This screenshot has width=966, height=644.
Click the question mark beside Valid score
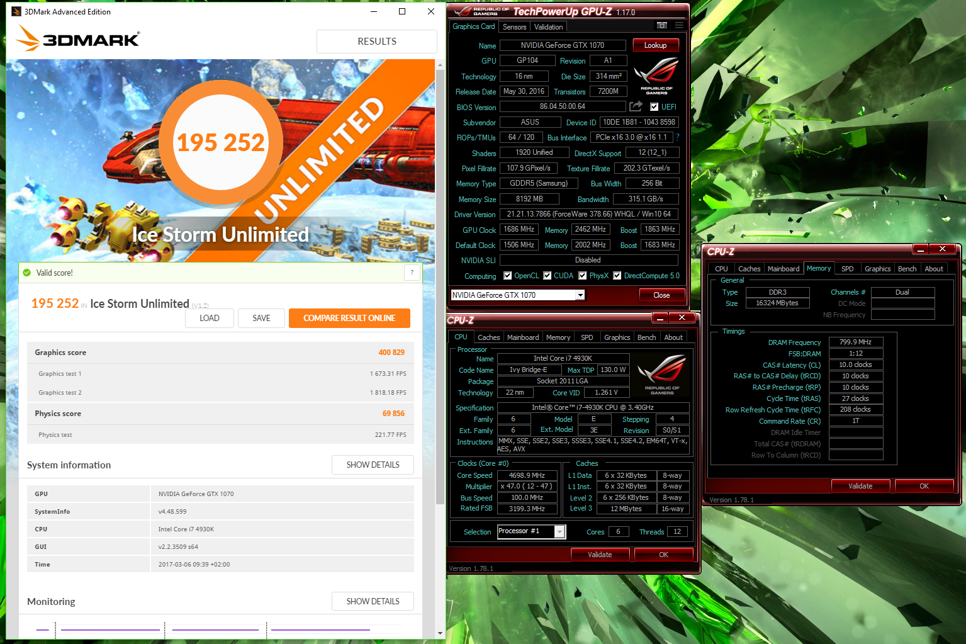pyautogui.click(x=412, y=272)
